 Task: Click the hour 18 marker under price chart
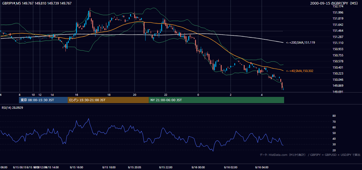click(109, 95)
